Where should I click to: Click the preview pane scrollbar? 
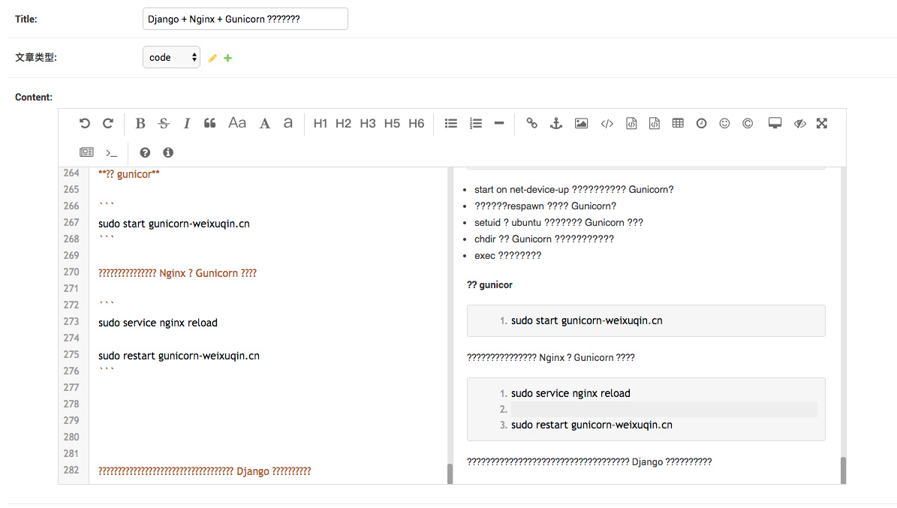[x=843, y=470]
